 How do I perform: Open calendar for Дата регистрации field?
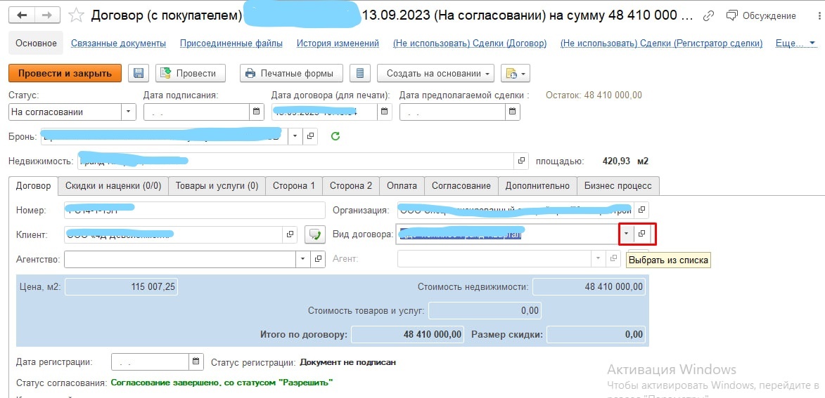[196, 362]
